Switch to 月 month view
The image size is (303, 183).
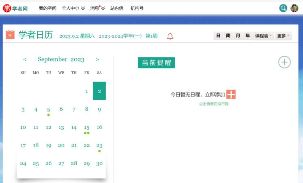[238, 36]
